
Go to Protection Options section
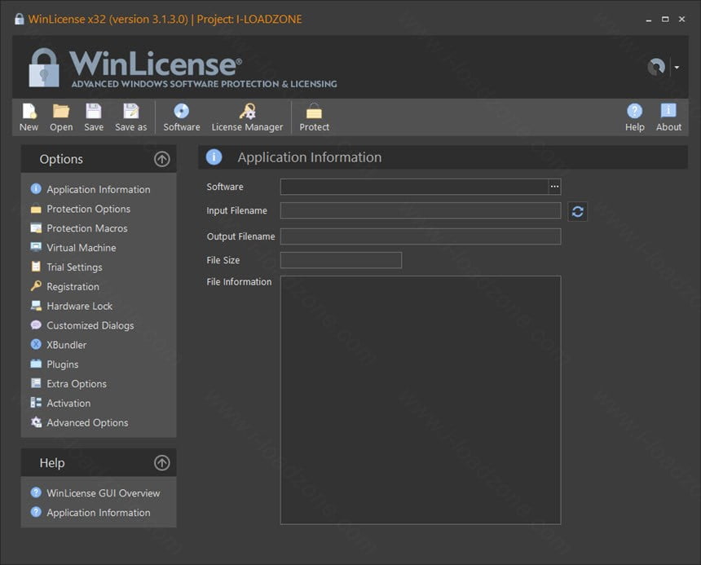click(89, 209)
